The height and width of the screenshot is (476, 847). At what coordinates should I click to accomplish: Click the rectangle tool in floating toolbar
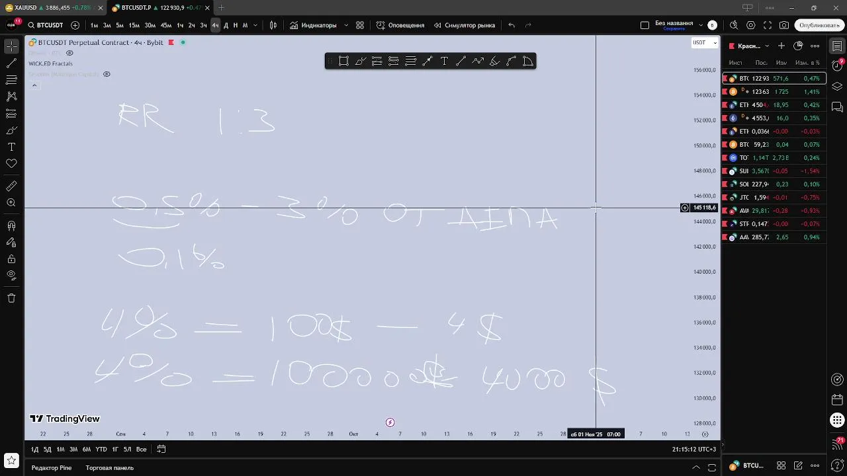[x=343, y=61]
